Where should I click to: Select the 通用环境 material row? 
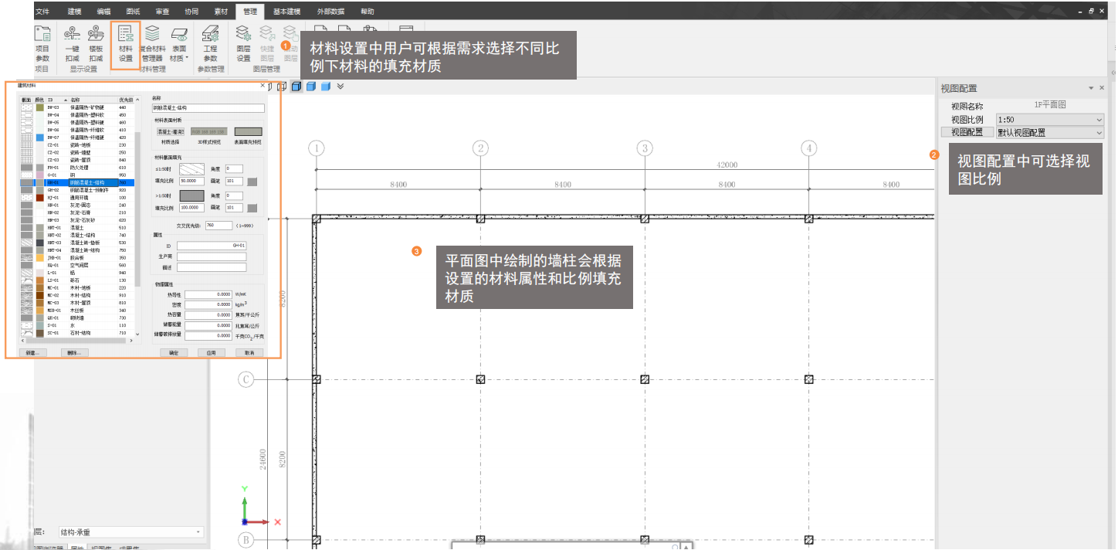pos(77,198)
